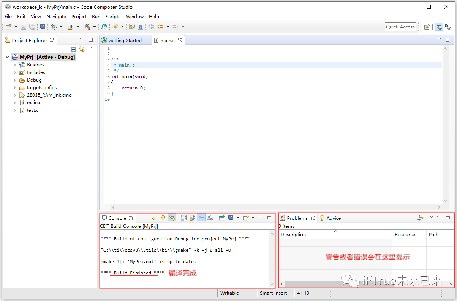This screenshot has height=301, width=457.
Task: Open the Perspective button next to Quick Access
Action: [x=427, y=27]
